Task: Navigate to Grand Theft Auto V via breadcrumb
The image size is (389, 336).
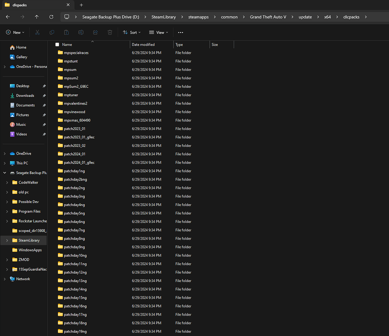Action: [x=268, y=17]
